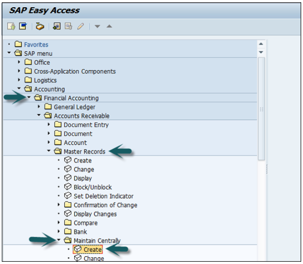Collapse the Master Records node
Viewport: 303px width, 264px height.
click(x=49, y=151)
